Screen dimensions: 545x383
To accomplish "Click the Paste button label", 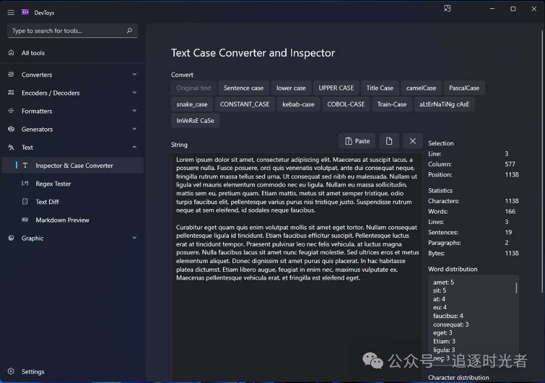I will (362, 141).
